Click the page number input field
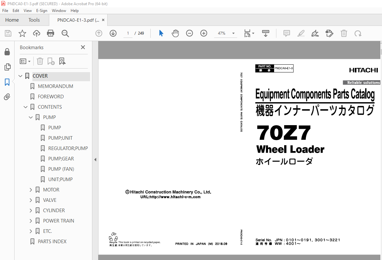This screenshot has height=260, width=382. point(128,33)
